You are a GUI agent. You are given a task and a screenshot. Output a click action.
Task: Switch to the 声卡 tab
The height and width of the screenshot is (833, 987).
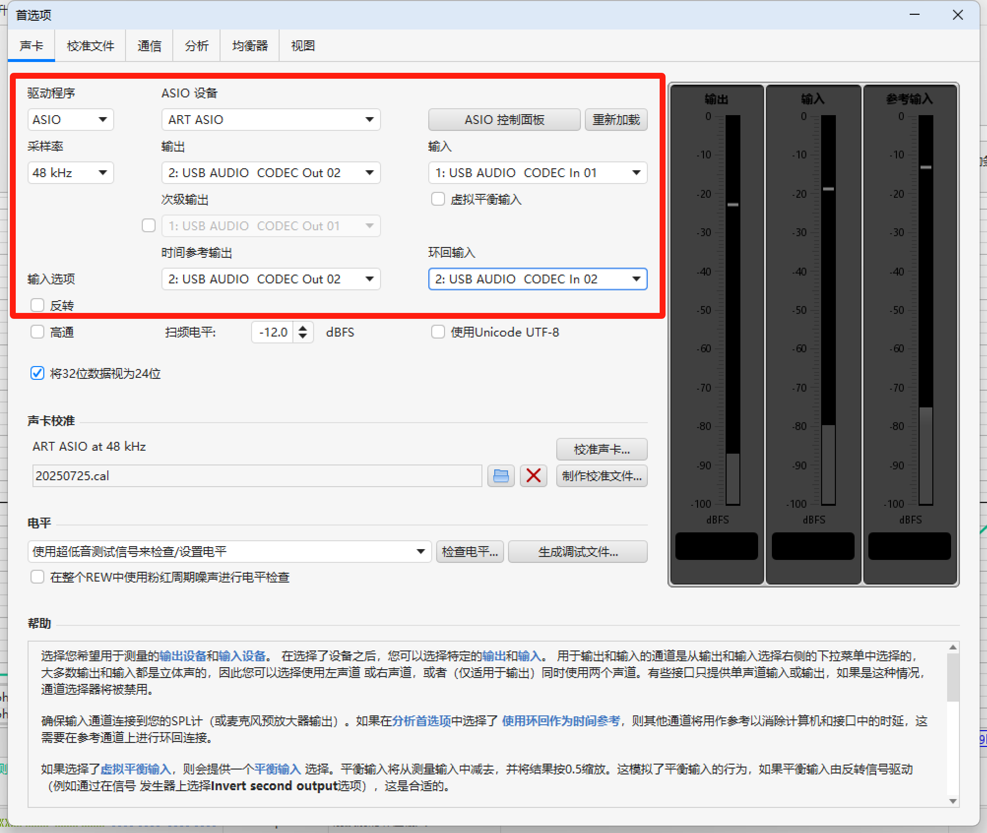pos(31,46)
